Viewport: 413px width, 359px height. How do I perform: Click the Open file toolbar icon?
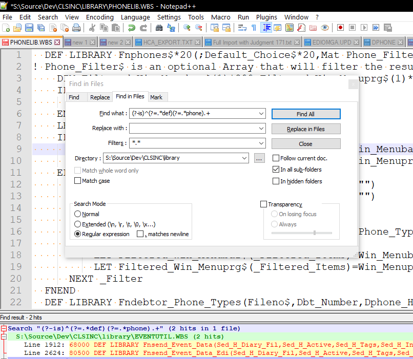(x=17, y=28)
